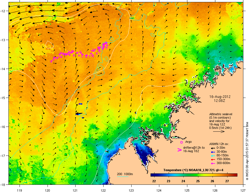Click the color bar tick label 22
249x193 pixels.
[154, 181]
